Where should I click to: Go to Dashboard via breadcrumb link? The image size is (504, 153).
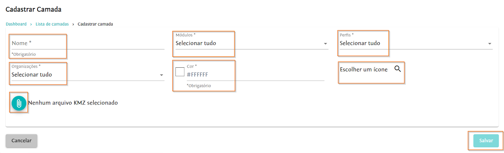tap(16, 24)
